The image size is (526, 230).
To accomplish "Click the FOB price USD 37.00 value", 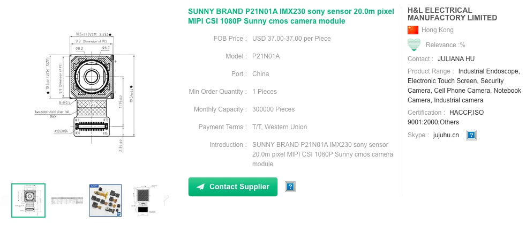I will [x=291, y=39].
